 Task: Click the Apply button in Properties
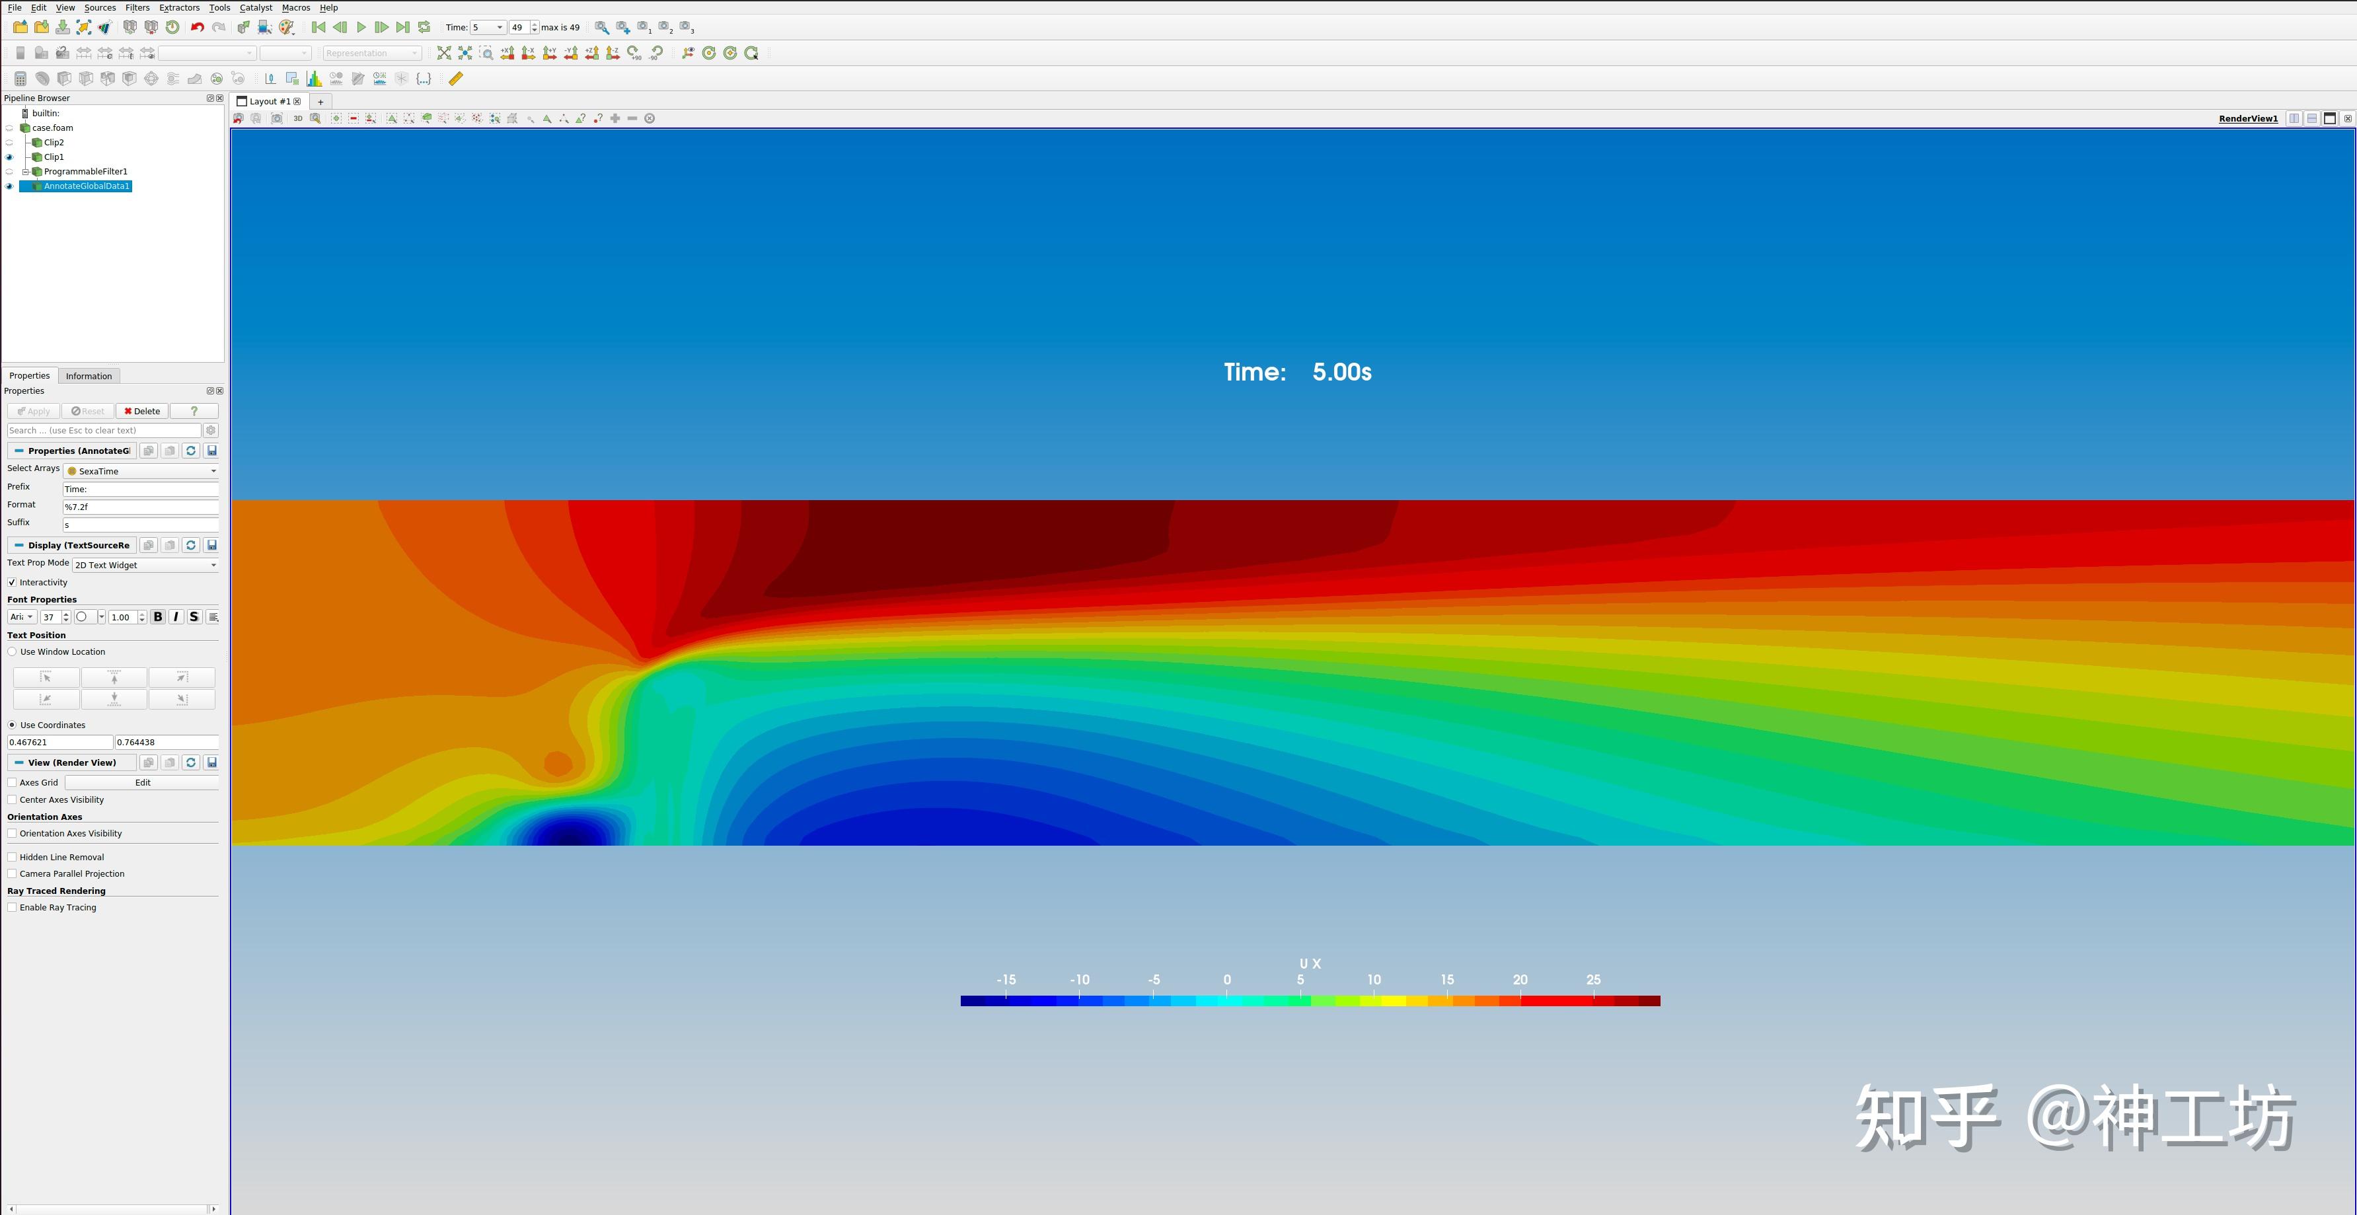tap(33, 411)
